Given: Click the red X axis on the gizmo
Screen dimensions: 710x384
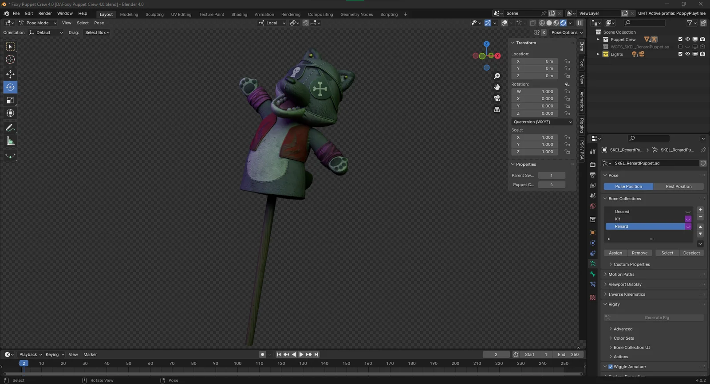Looking at the screenshot, I should point(498,56).
